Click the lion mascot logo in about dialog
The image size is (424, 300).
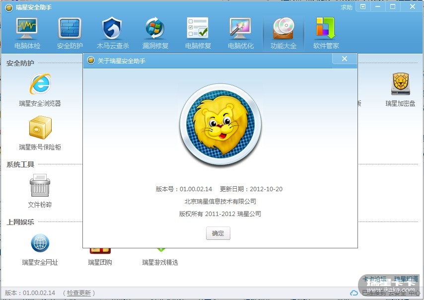(x=220, y=124)
